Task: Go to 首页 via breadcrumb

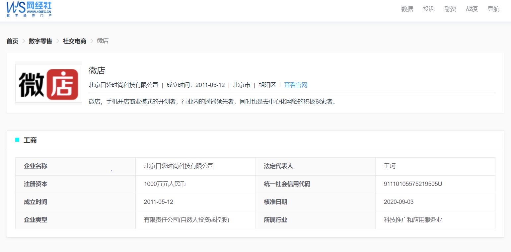Action: click(12, 41)
